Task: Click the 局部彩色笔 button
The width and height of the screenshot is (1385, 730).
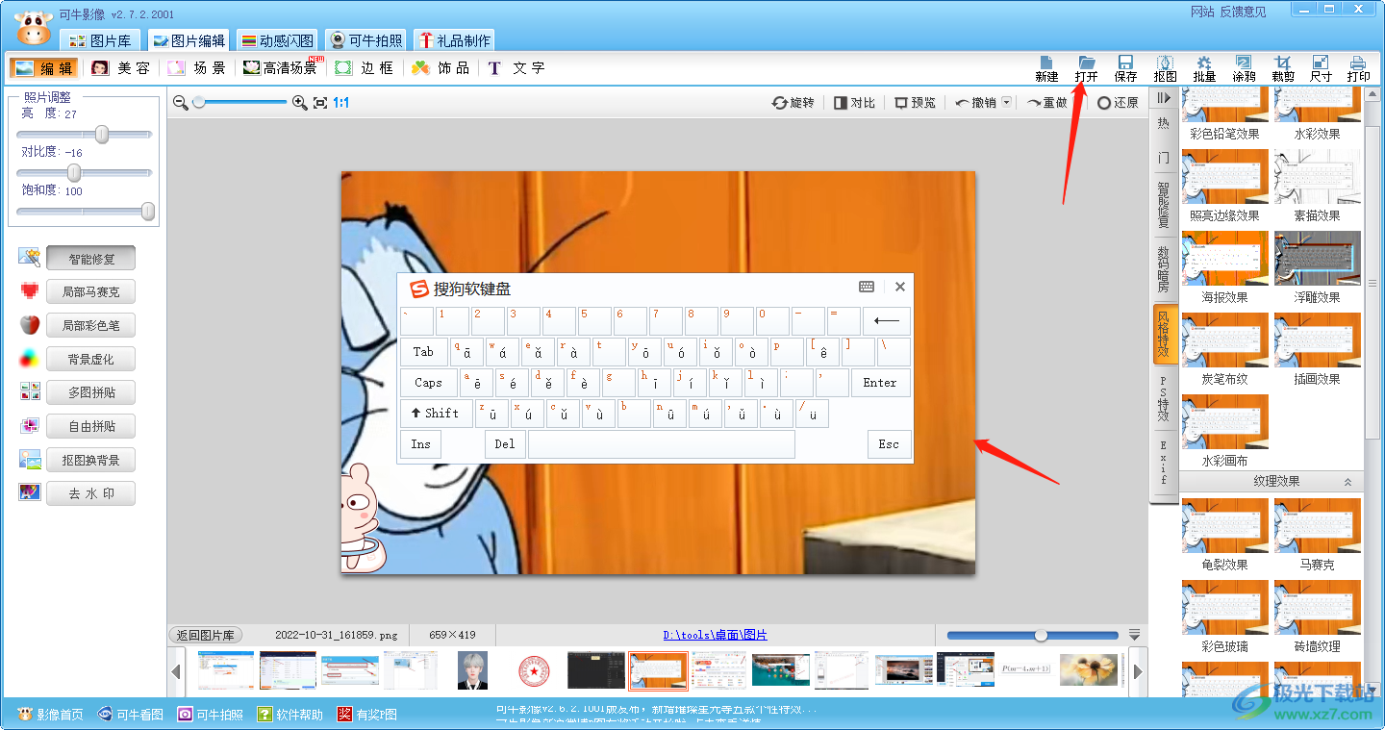Action: [x=91, y=325]
